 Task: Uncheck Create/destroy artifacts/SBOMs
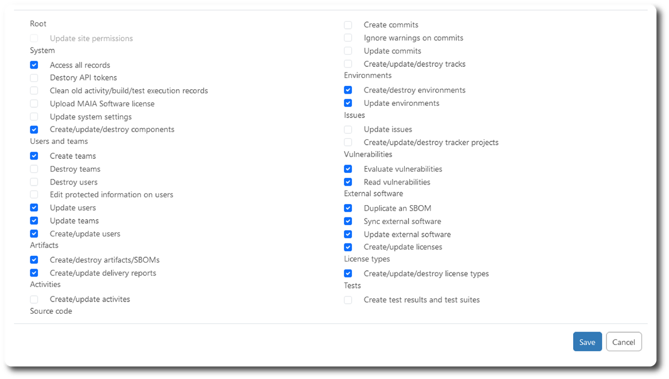point(35,260)
